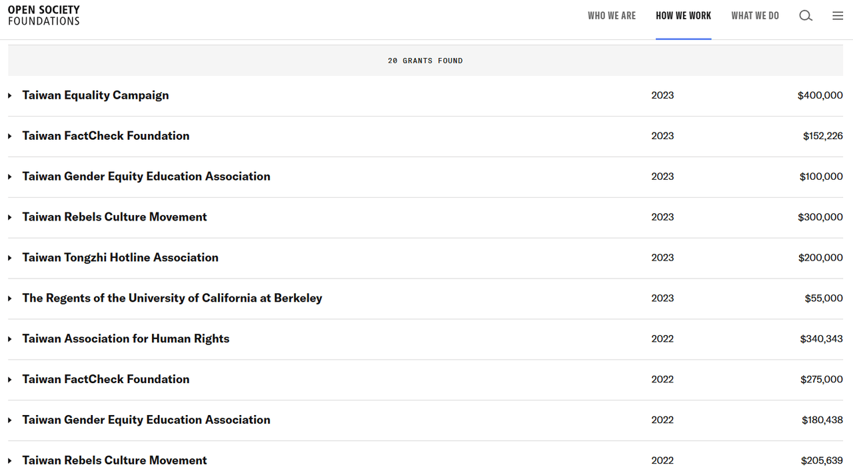853x473 pixels.
Task: Open Taiwan Equality Campaign grant title
Action: (x=95, y=95)
